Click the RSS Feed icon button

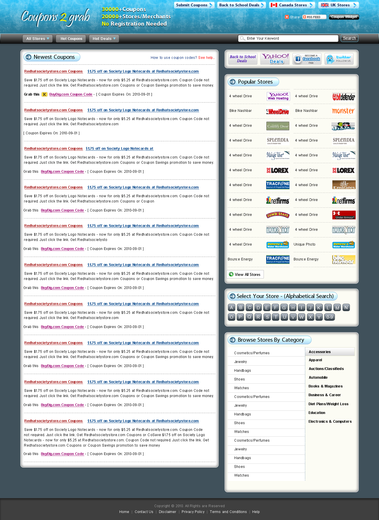pyautogui.click(x=314, y=17)
